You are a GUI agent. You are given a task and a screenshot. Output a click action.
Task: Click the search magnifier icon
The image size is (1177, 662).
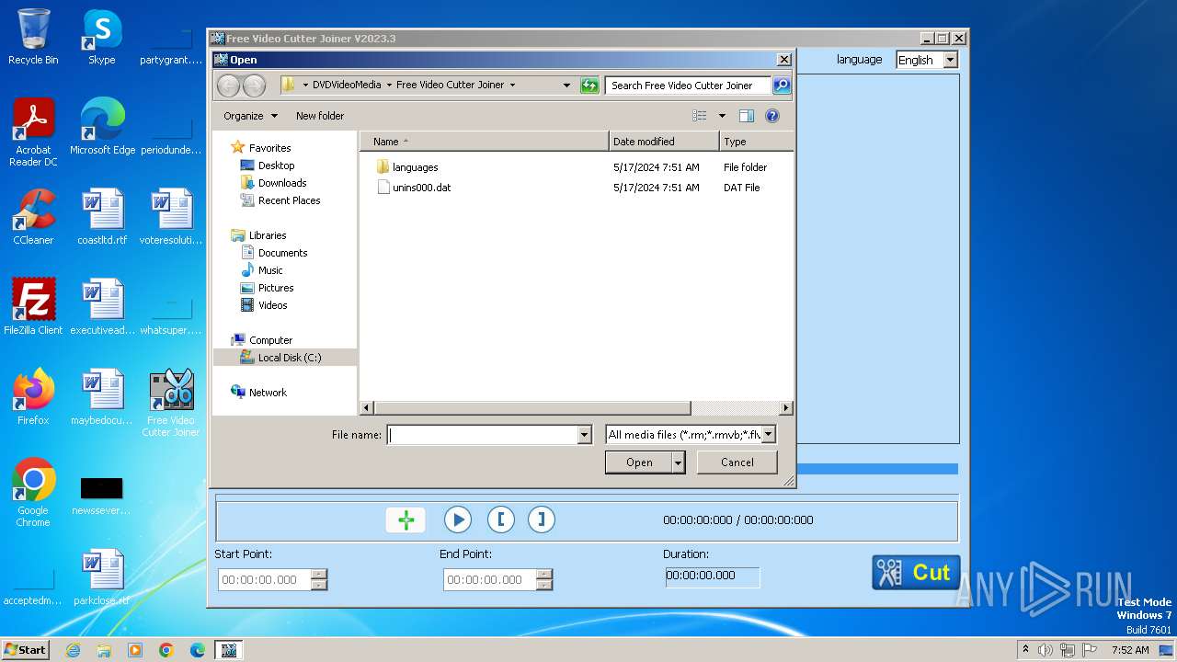point(781,86)
